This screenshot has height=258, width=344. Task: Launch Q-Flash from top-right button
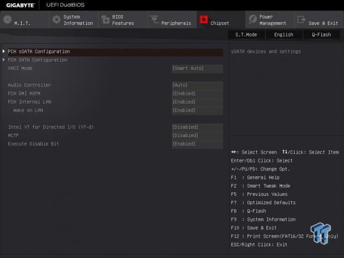pos(321,34)
